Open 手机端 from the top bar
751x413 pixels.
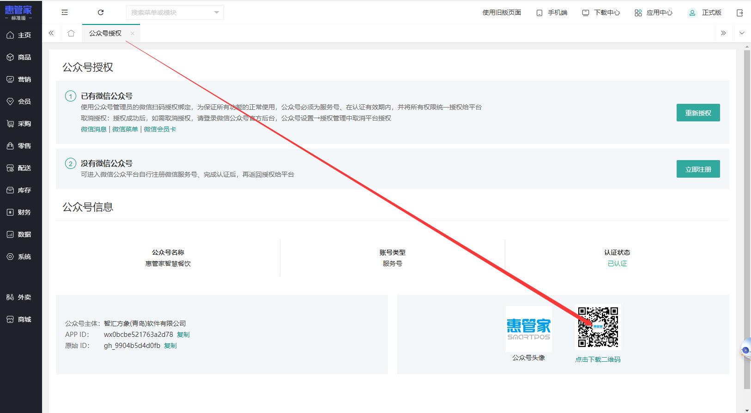point(552,12)
